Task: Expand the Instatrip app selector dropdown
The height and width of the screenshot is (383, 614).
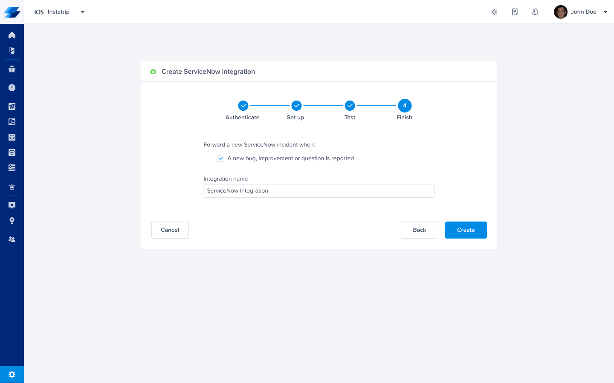Action: point(83,12)
